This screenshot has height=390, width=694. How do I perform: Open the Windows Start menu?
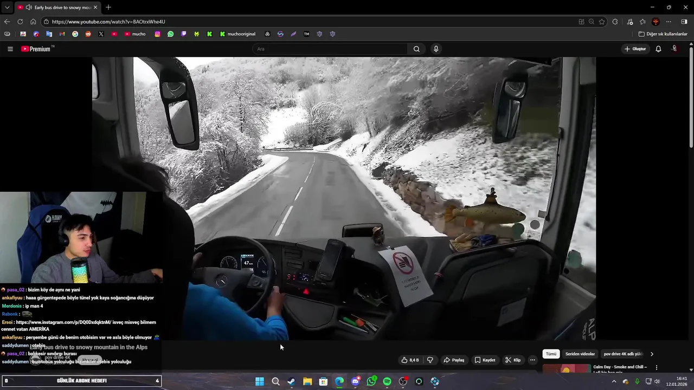coord(260,381)
